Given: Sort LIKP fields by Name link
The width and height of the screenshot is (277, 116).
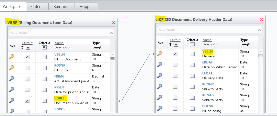Looking at the screenshot, I should tap(207, 40).
